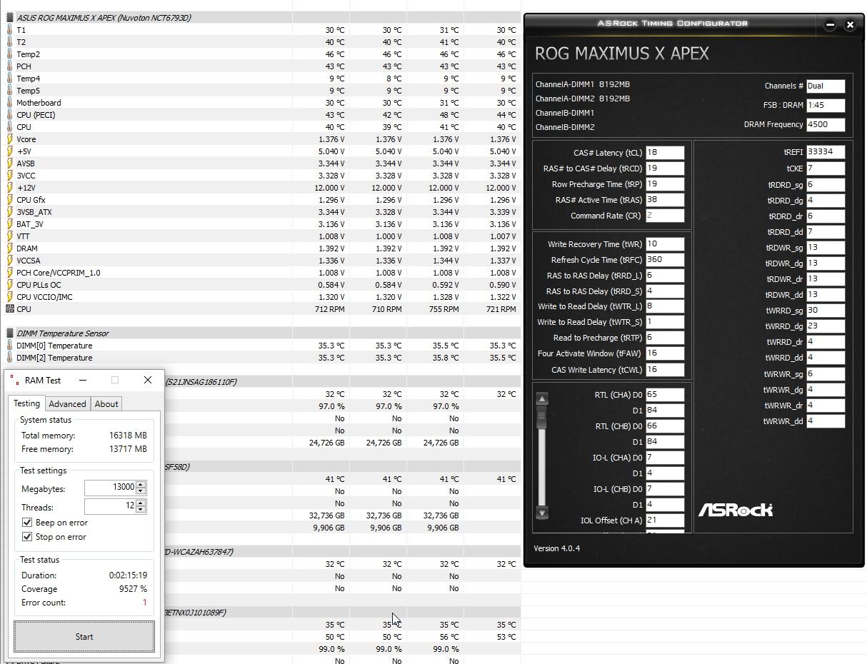Click the ASUS ROG MAXIMUS X APEX chip icon
The image size is (867, 664).
pos(9,18)
